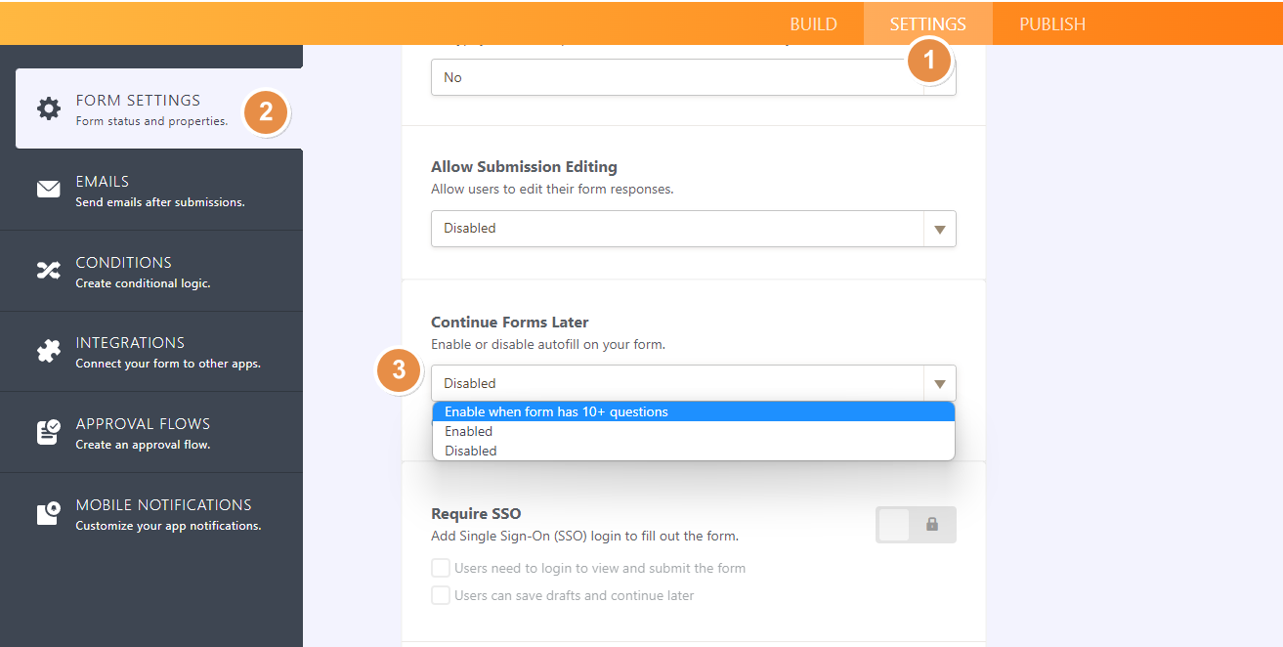This screenshot has width=1283, height=647.
Task: Click 'Add Single Sign-On (SSO) login' description text
Action: pyautogui.click(x=584, y=537)
